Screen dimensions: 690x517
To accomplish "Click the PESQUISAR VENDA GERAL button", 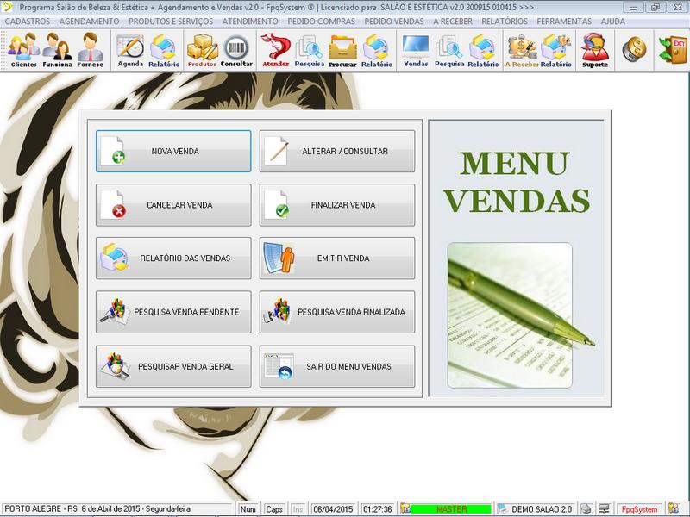I will click(x=173, y=366).
